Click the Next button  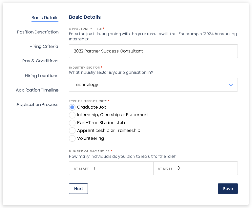pos(78,189)
